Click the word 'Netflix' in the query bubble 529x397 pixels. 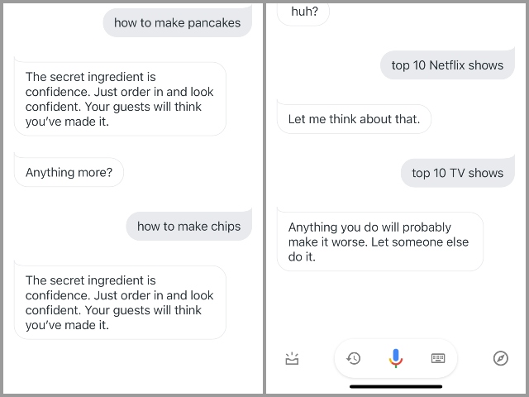(447, 65)
